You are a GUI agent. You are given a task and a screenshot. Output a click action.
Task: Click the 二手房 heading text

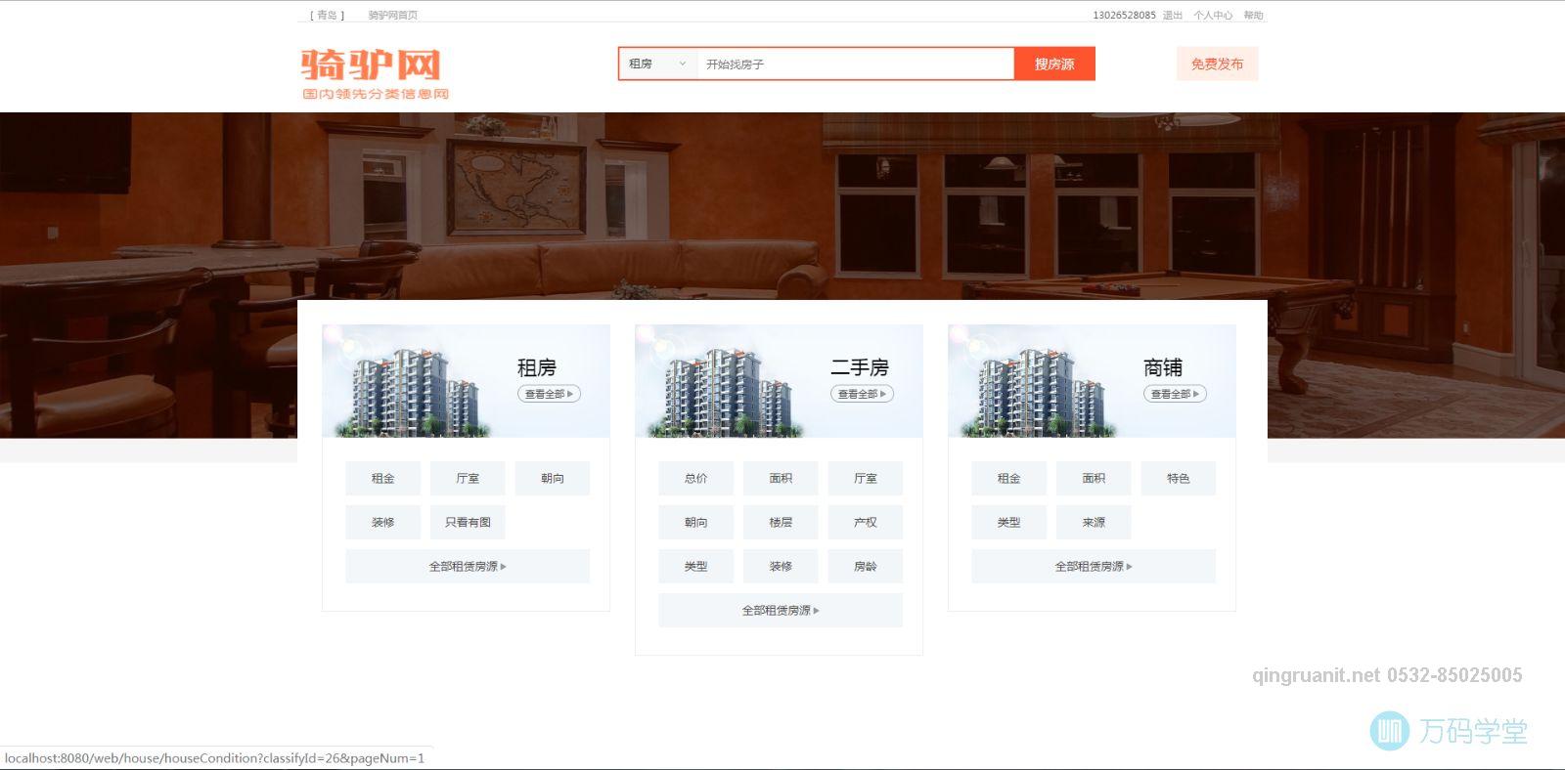tap(860, 367)
